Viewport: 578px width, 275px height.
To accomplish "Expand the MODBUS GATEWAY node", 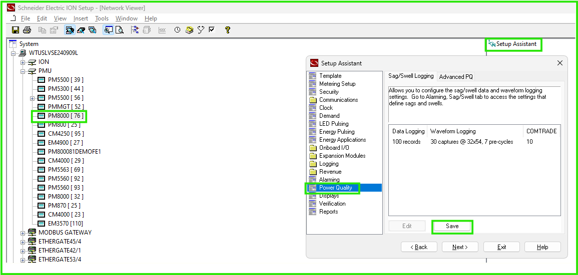I will pos(23,233).
